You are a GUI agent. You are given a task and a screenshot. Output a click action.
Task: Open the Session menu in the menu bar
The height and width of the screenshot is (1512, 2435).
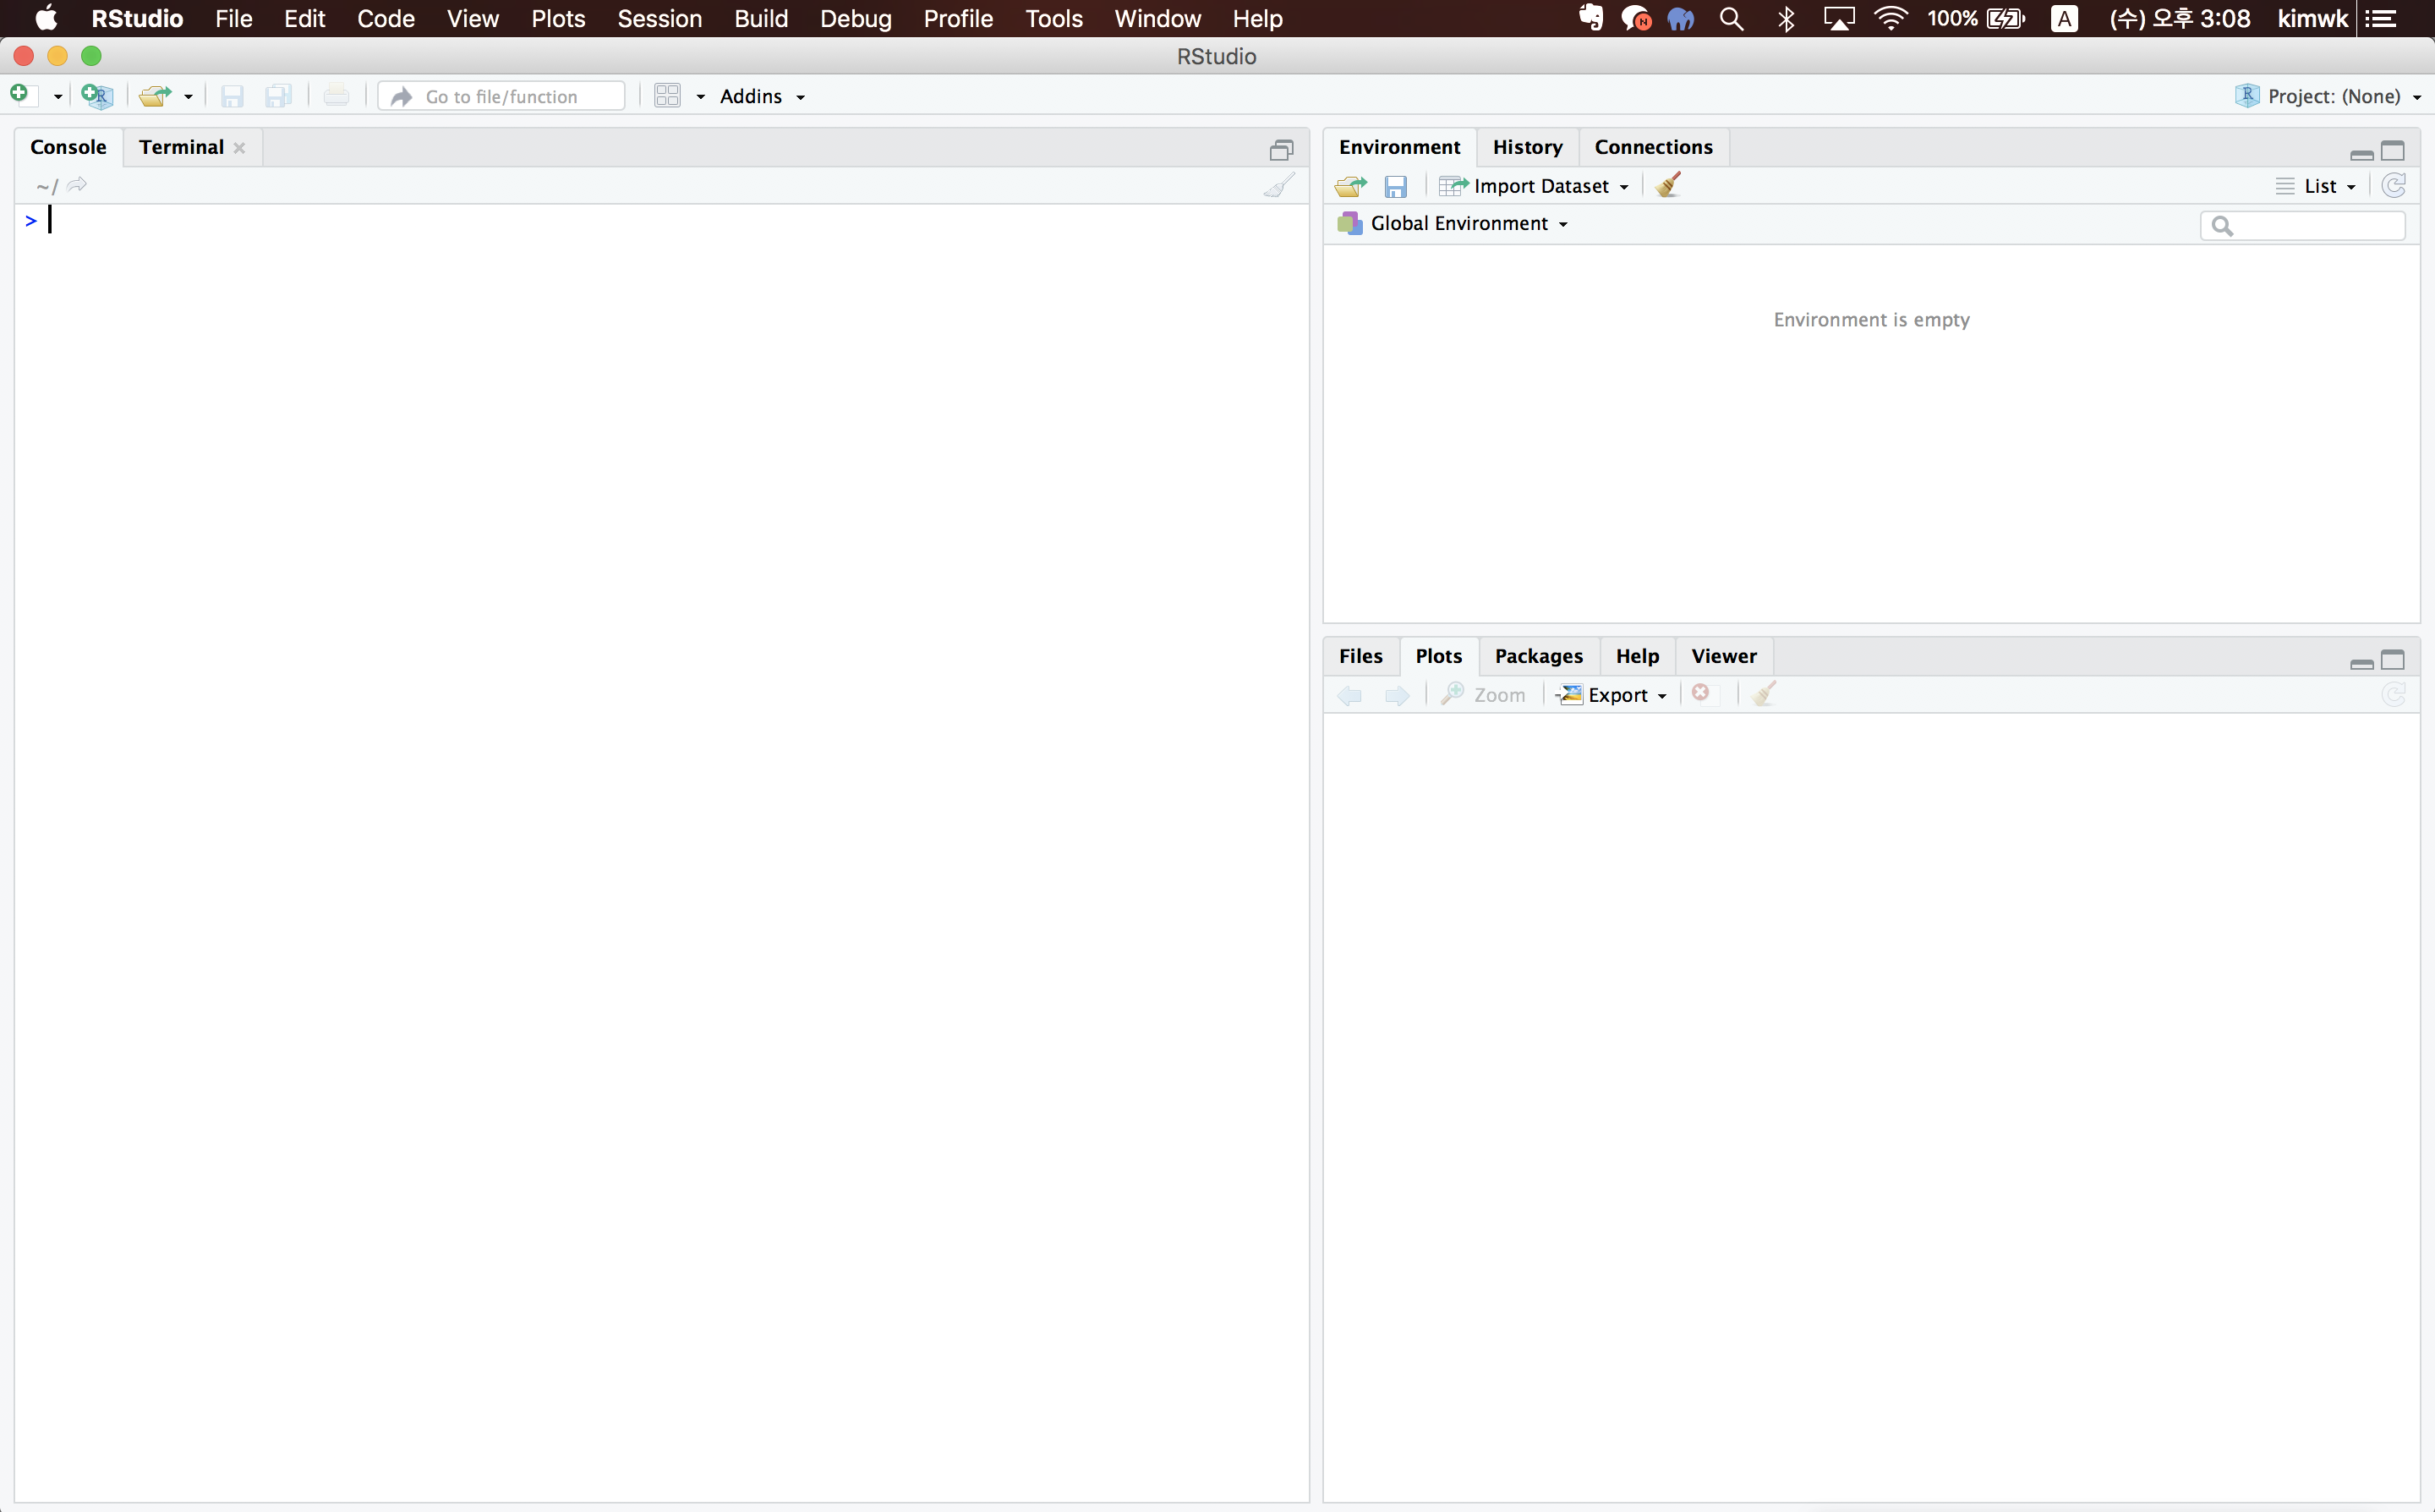(x=659, y=19)
